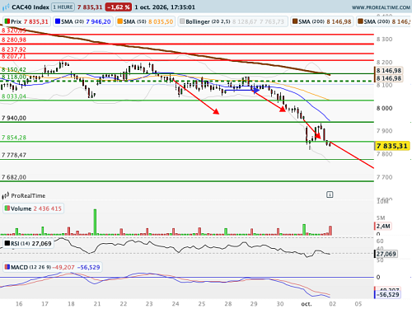The width and height of the screenshot is (412, 309).
Task: Click the date axis label oct.
Action: tap(307, 304)
